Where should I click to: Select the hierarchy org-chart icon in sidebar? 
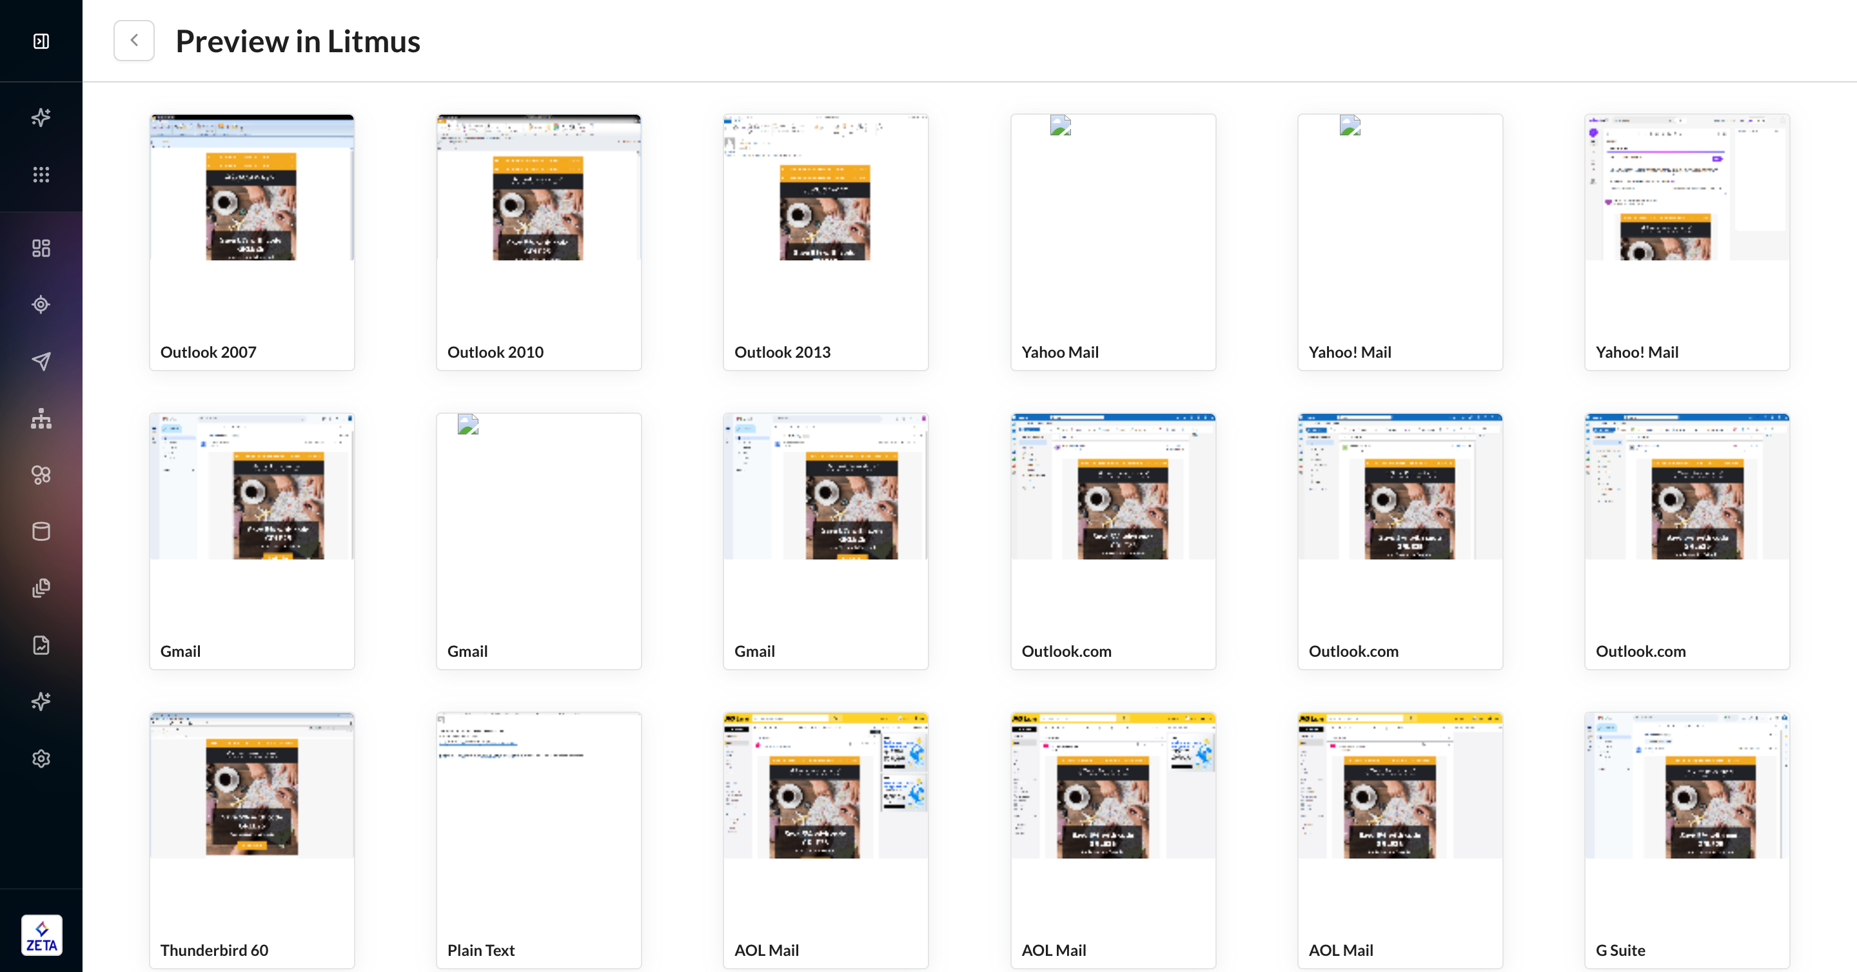[41, 418]
